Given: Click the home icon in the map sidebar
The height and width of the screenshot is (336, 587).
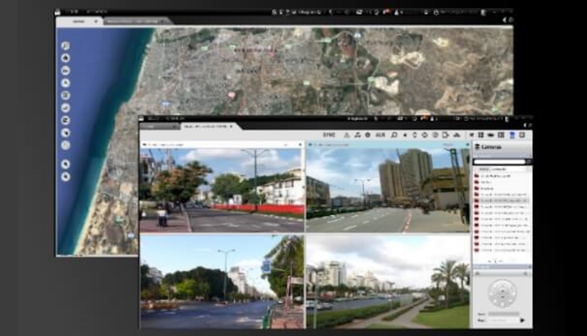Looking at the screenshot, I should tap(65, 58).
